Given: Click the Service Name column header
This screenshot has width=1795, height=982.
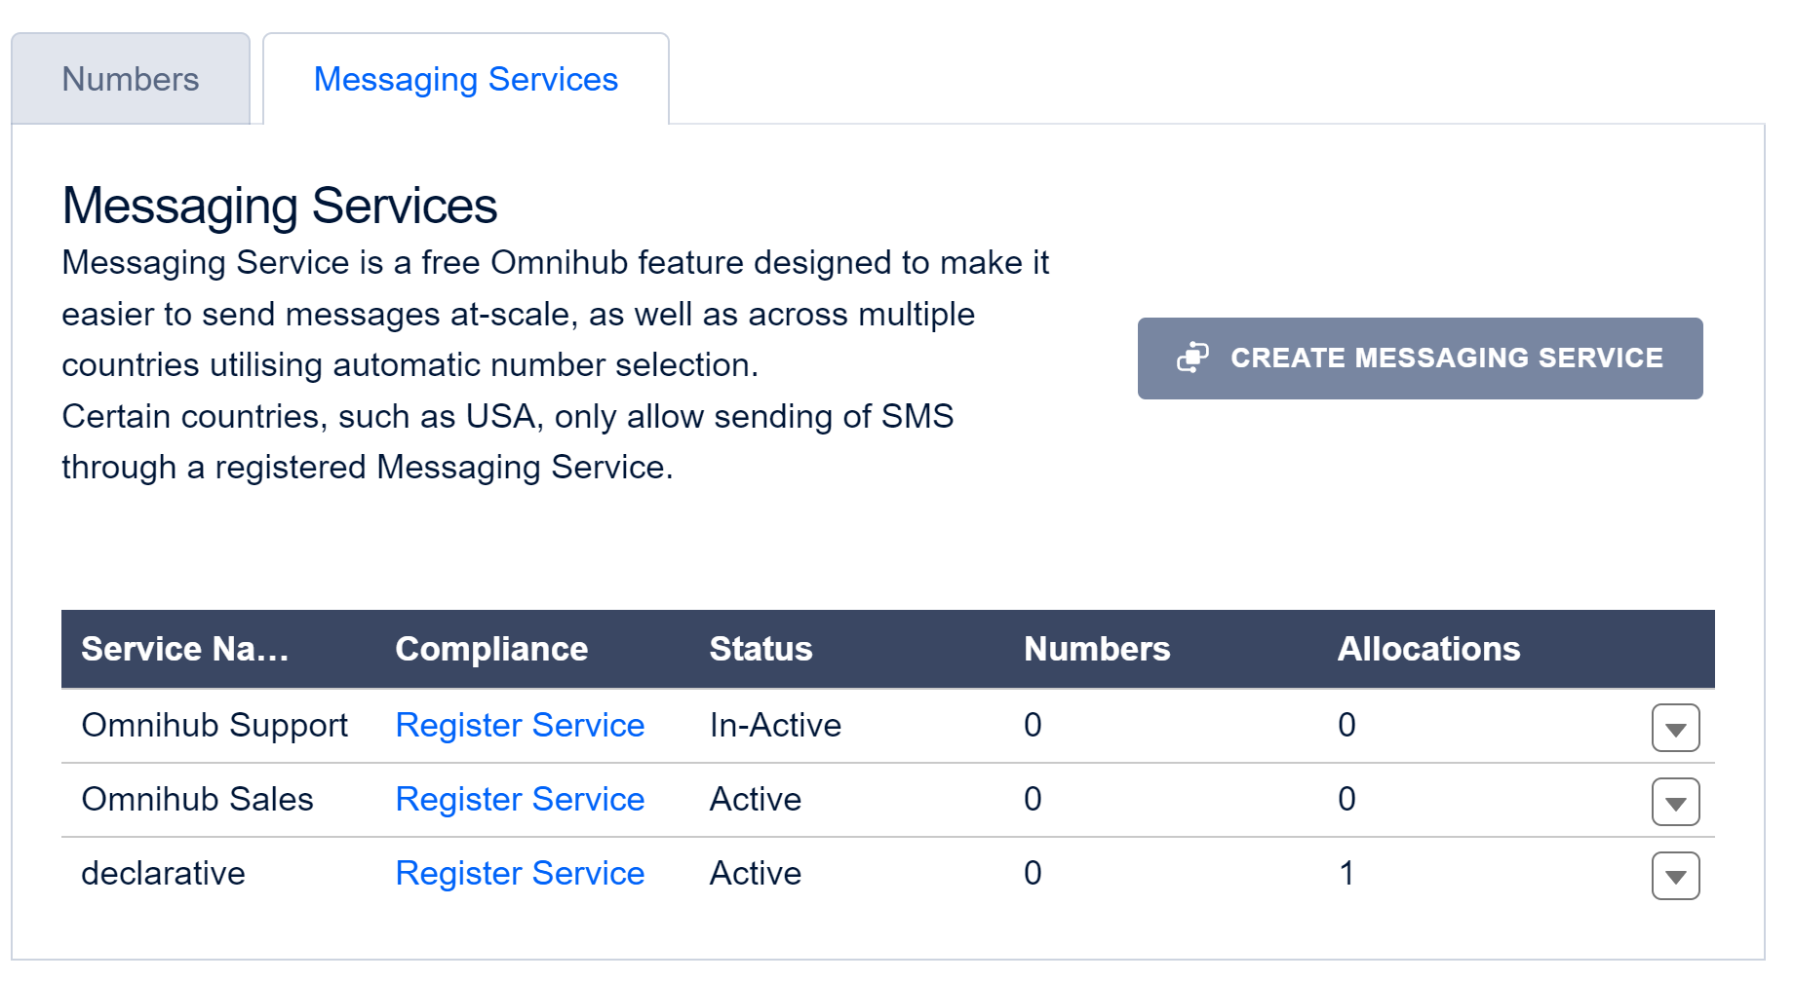Looking at the screenshot, I should pyautogui.click(x=185, y=649).
